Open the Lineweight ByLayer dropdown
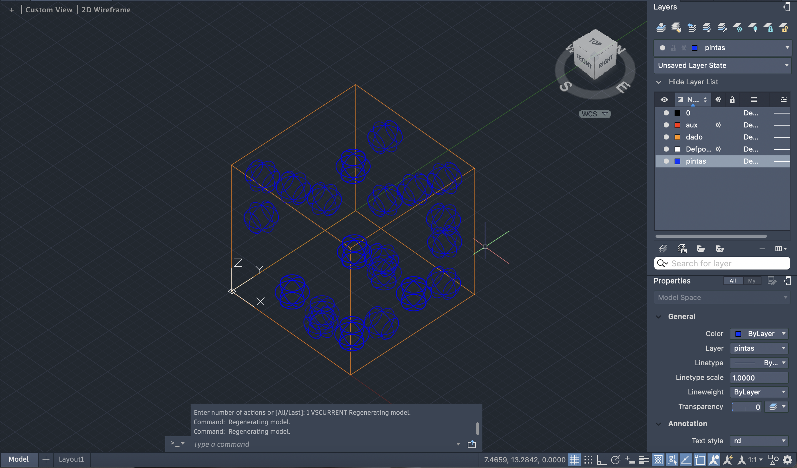This screenshot has height=468, width=797. [759, 392]
